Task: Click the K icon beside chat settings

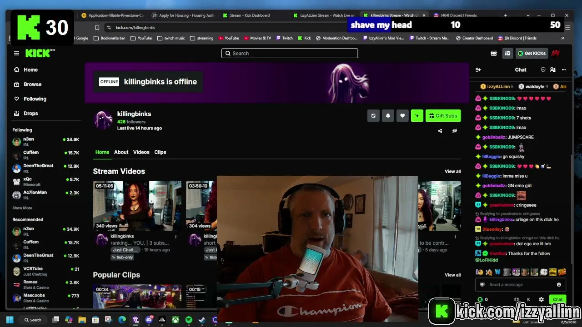Action: tap(528, 299)
